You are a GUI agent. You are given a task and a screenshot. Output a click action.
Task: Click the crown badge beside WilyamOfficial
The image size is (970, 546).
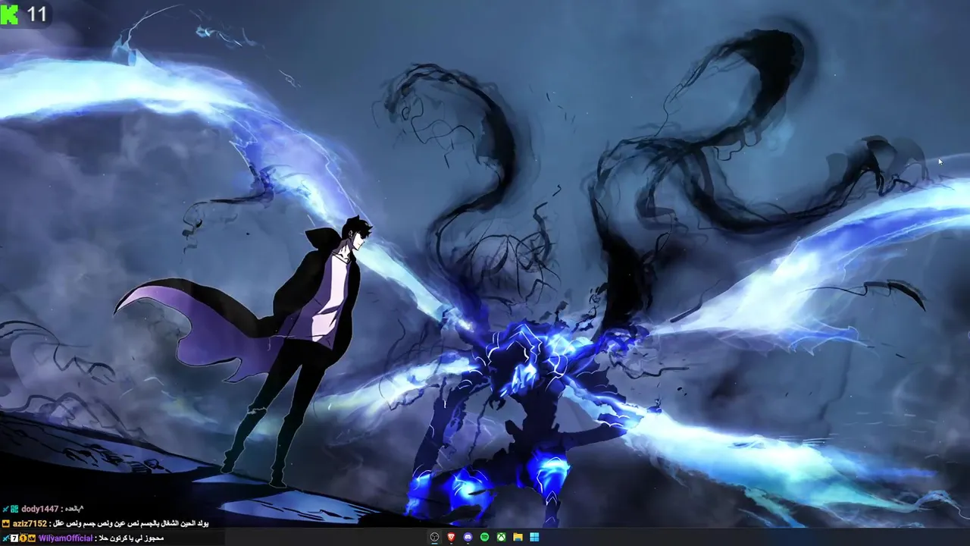(x=32, y=538)
